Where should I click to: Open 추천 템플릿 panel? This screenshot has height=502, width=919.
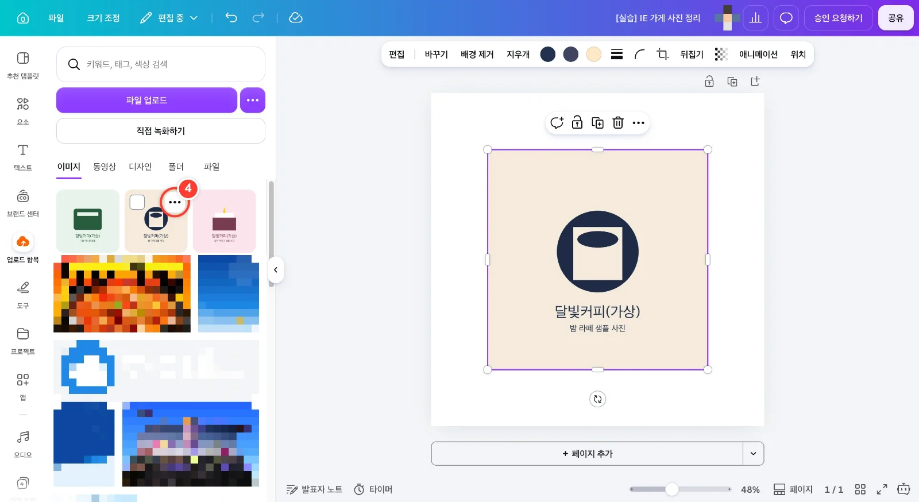[23, 65]
